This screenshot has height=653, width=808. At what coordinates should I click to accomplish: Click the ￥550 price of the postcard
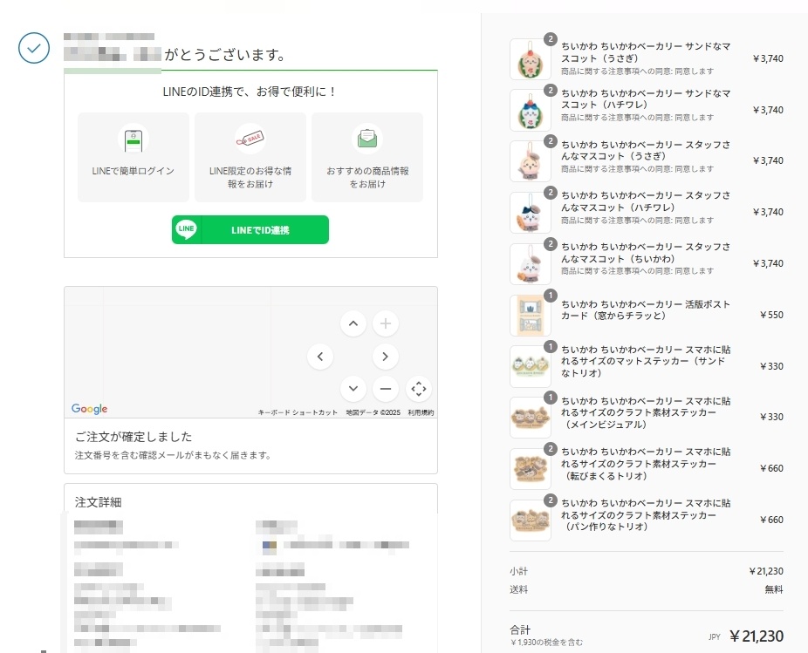(771, 316)
